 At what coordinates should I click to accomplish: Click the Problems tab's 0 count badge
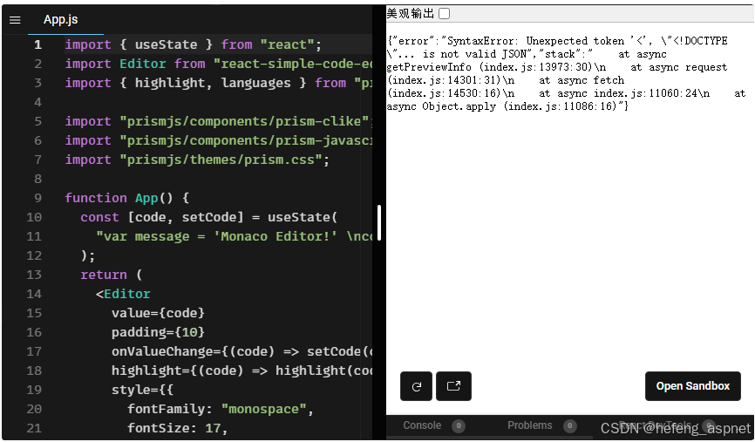click(569, 425)
